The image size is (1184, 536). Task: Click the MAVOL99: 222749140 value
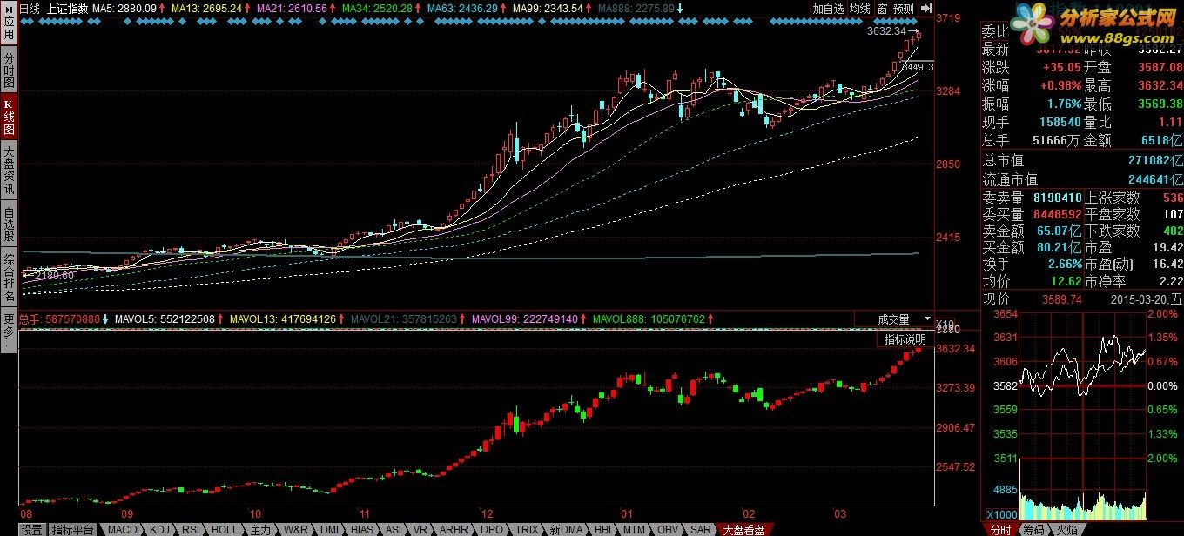(x=525, y=319)
